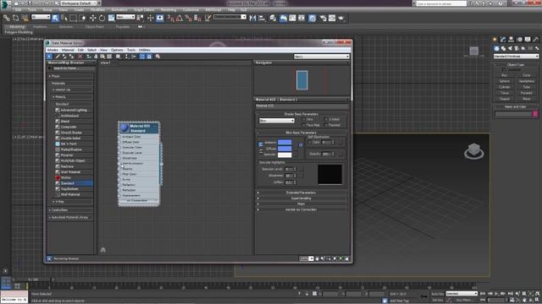Enable the Wire checkbox
Viewport: 542px width, 304px height.
coord(303,119)
